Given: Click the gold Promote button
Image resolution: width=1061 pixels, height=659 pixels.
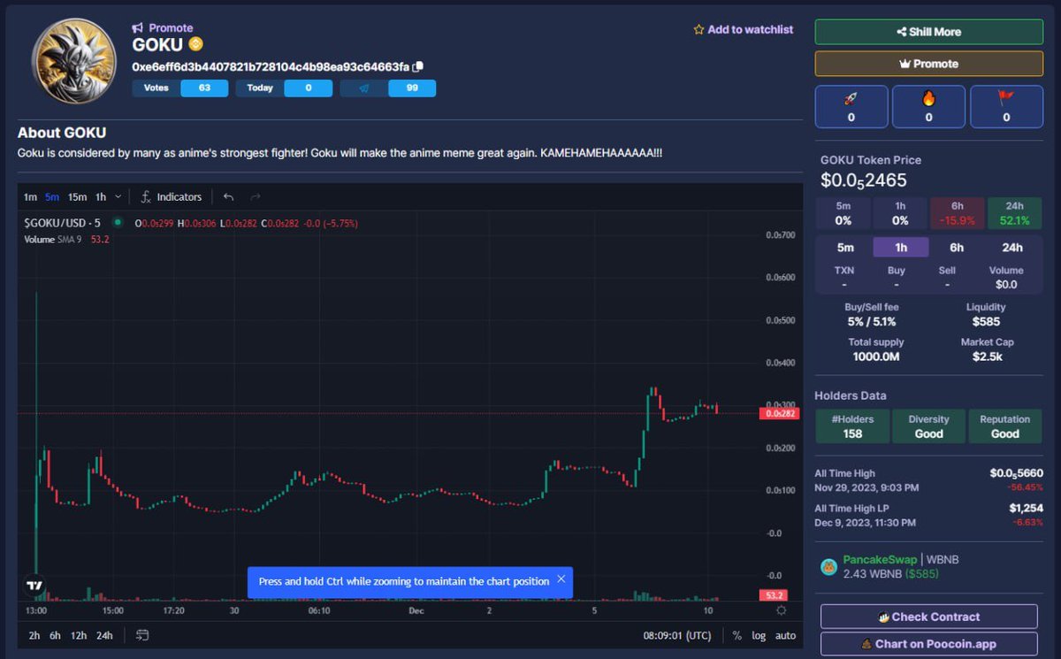Looking at the screenshot, I should (x=928, y=64).
